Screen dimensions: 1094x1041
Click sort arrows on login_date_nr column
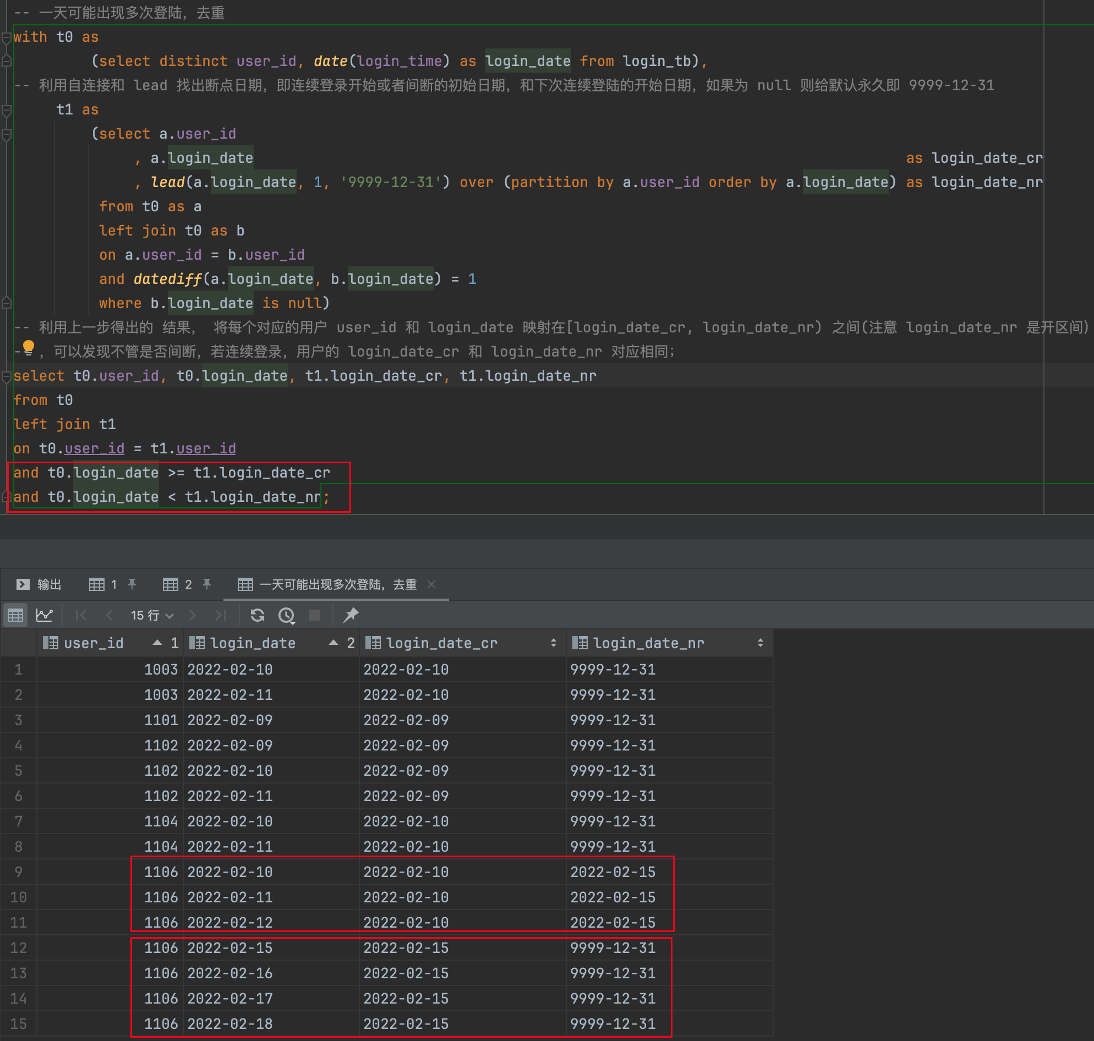[x=761, y=643]
